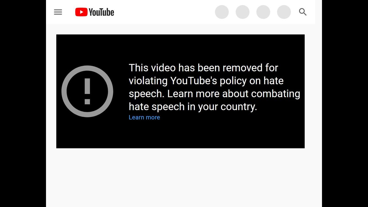Viewport: 368px width, 207px height.
Task: Click the red YouTube play logo
Action: (81, 12)
